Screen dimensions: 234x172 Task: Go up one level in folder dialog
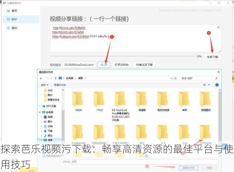coord(55,78)
